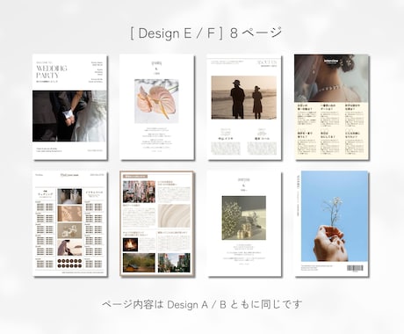This screenshot has width=404, height=334.
Task: Click the couple holding hands photo on cover
Action: [69, 116]
